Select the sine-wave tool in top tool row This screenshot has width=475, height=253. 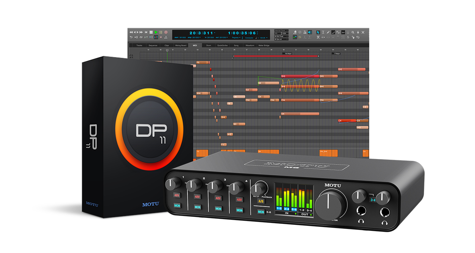coord(338,32)
